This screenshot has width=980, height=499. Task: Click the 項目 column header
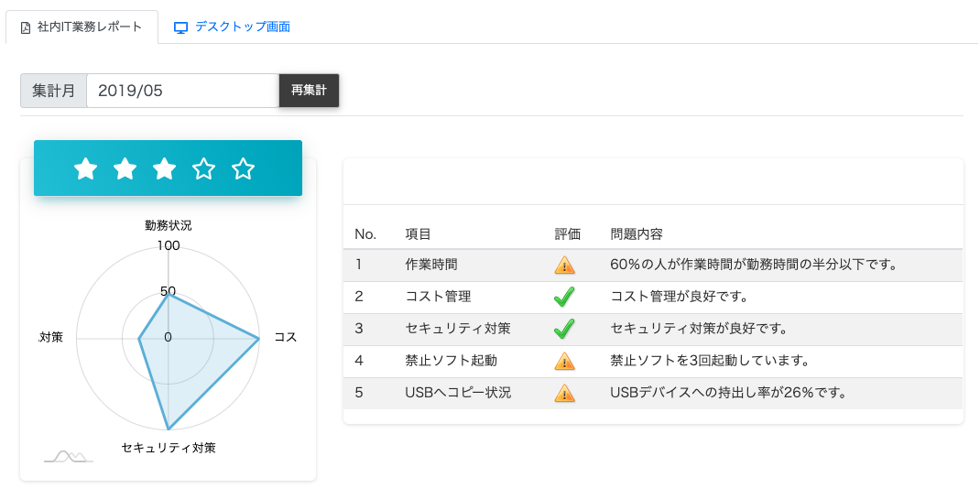(419, 234)
